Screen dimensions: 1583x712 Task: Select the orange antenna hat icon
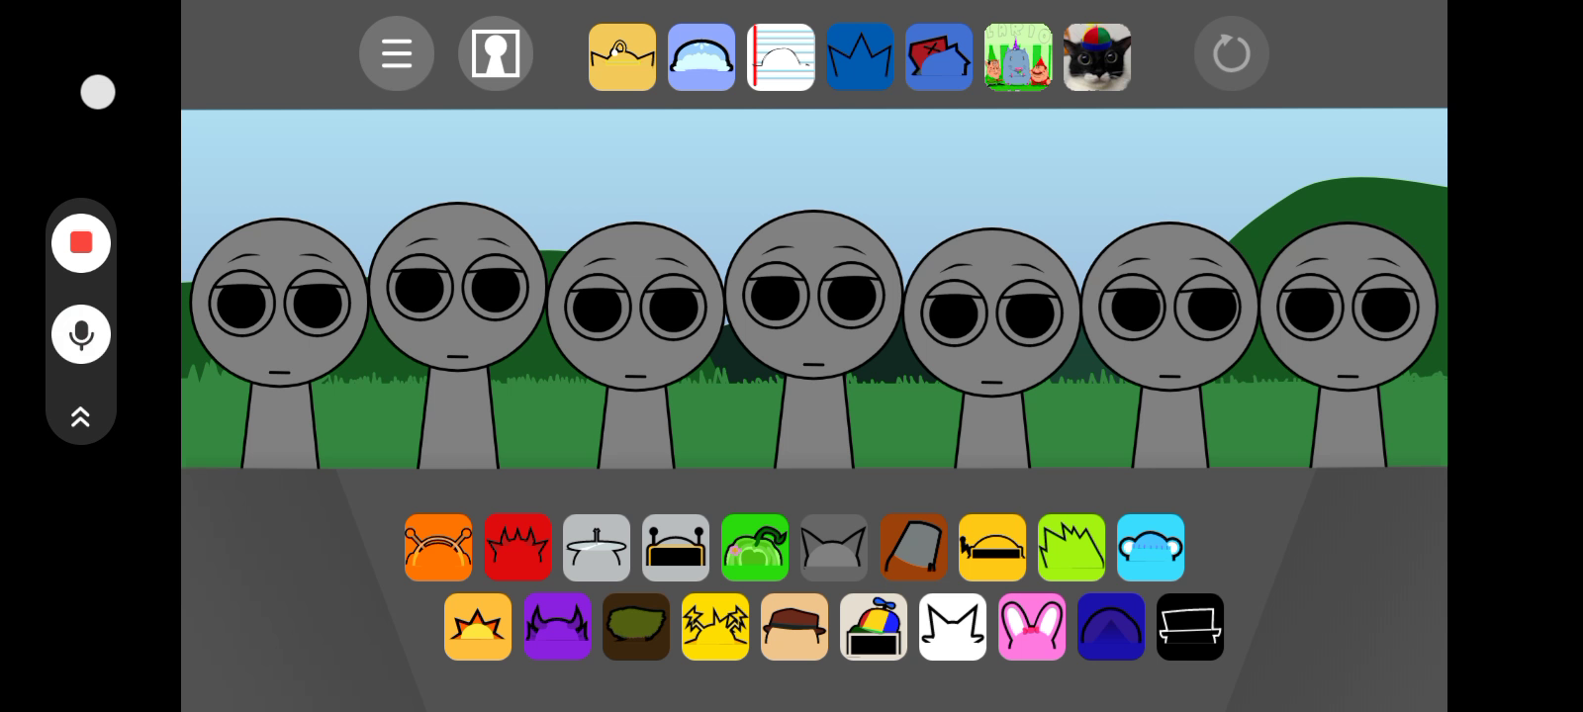438,548
